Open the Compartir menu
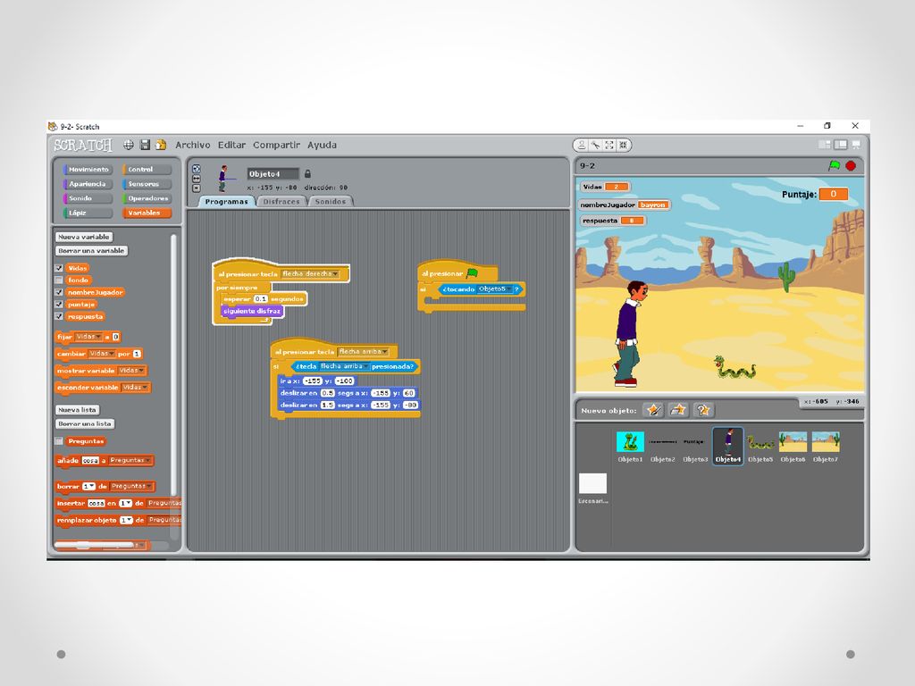This screenshot has height=686, width=915. pos(277,145)
